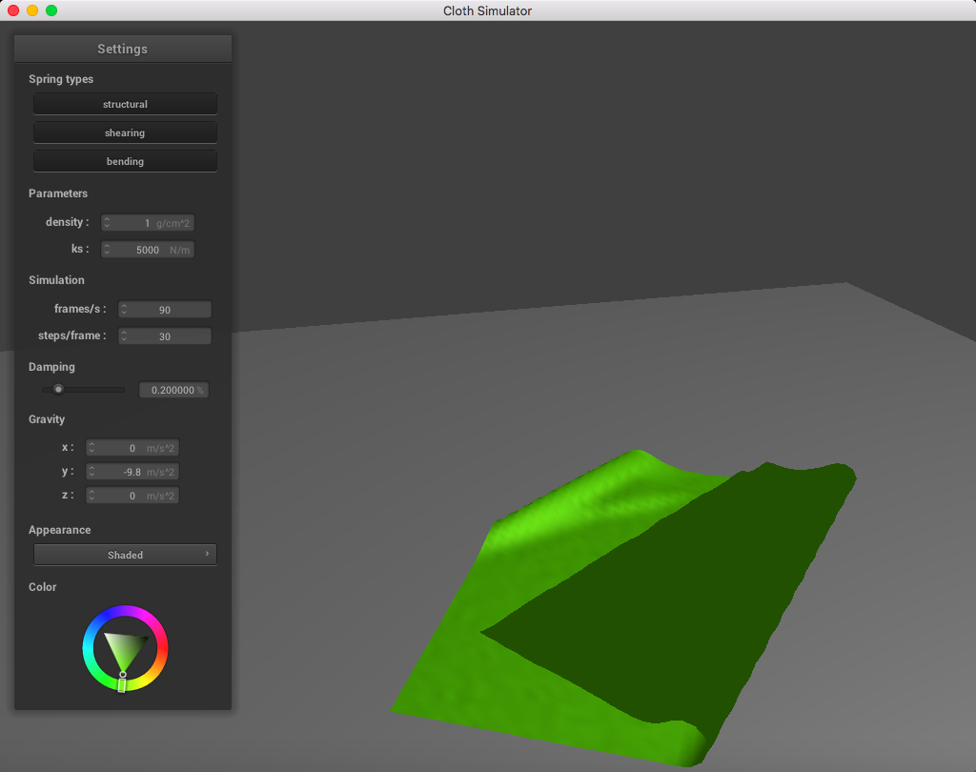This screenshot has height=772, width=976.
Task: Click the 'Parameters' section label
Action: pos(58,193)
